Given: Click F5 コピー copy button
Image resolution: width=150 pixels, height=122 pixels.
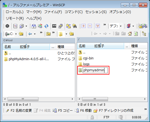Looking at the screenshot, I should (x=62, y=111).
